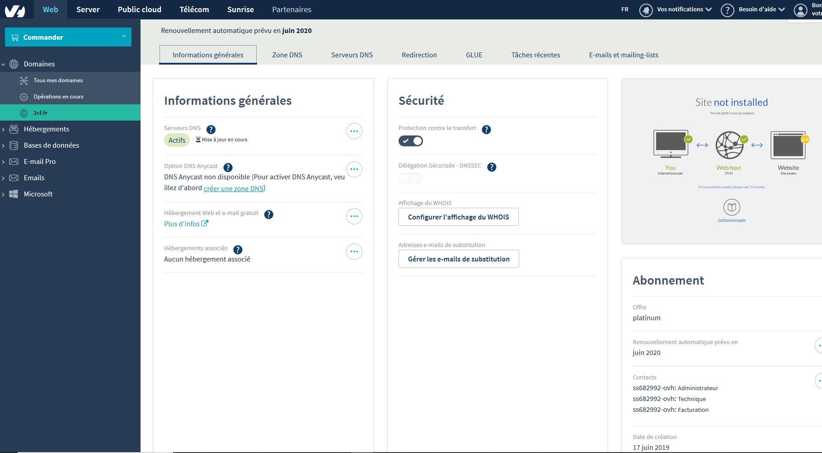This screenshot has width=822, height=453.
Task: Open the Redirection tab
Action: click(419, 55)
